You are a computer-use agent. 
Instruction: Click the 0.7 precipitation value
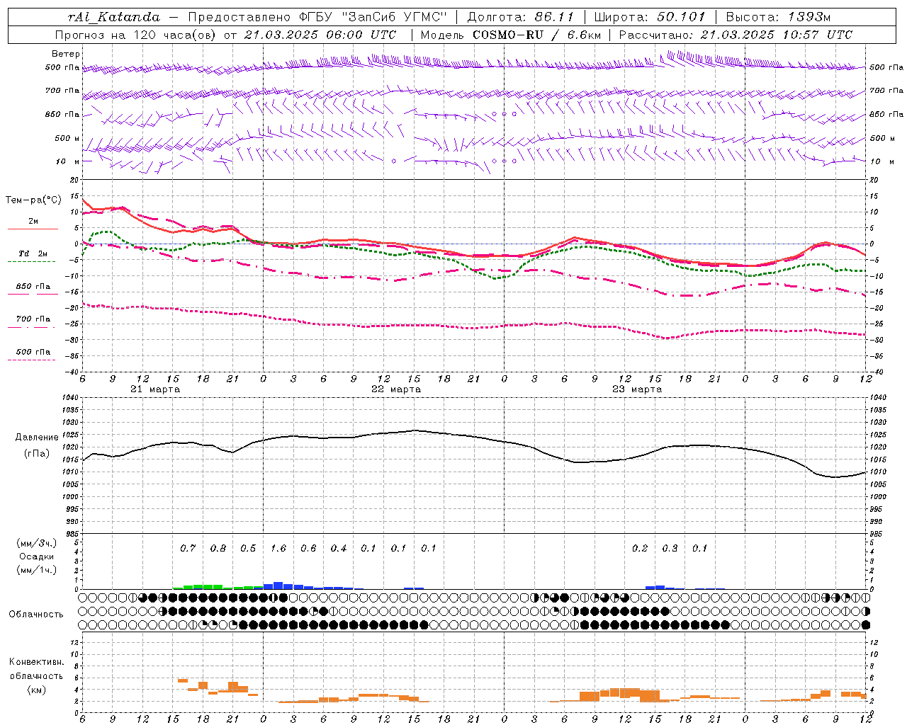coord(188,548)
